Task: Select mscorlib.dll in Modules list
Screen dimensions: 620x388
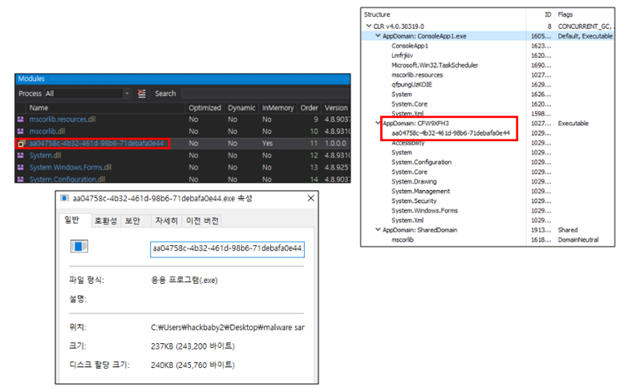Action: tap(183, 131)
